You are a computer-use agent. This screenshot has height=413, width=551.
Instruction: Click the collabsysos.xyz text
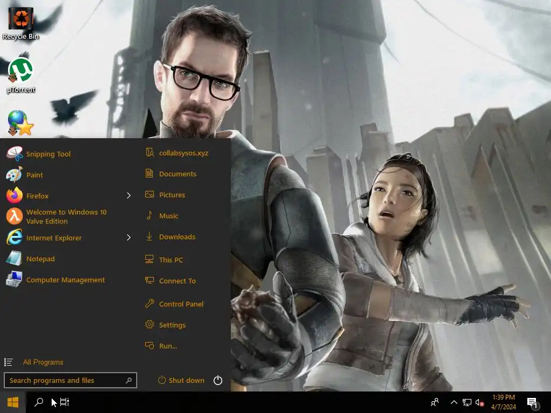pyautogui.click(x=183, y=153)
